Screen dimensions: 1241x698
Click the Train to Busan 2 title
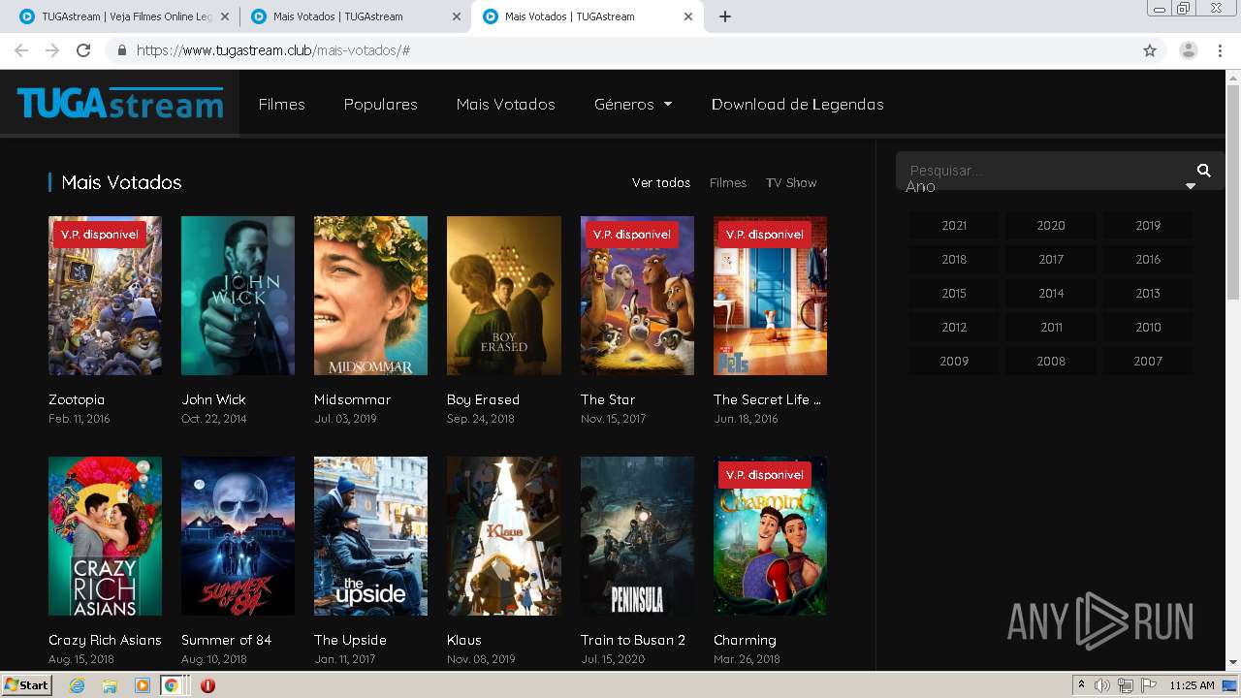point(633,640)
